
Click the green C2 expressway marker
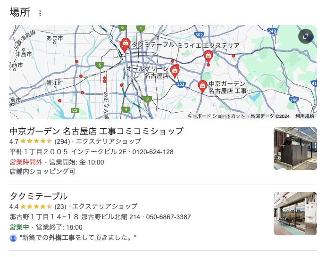pos(75,110)
